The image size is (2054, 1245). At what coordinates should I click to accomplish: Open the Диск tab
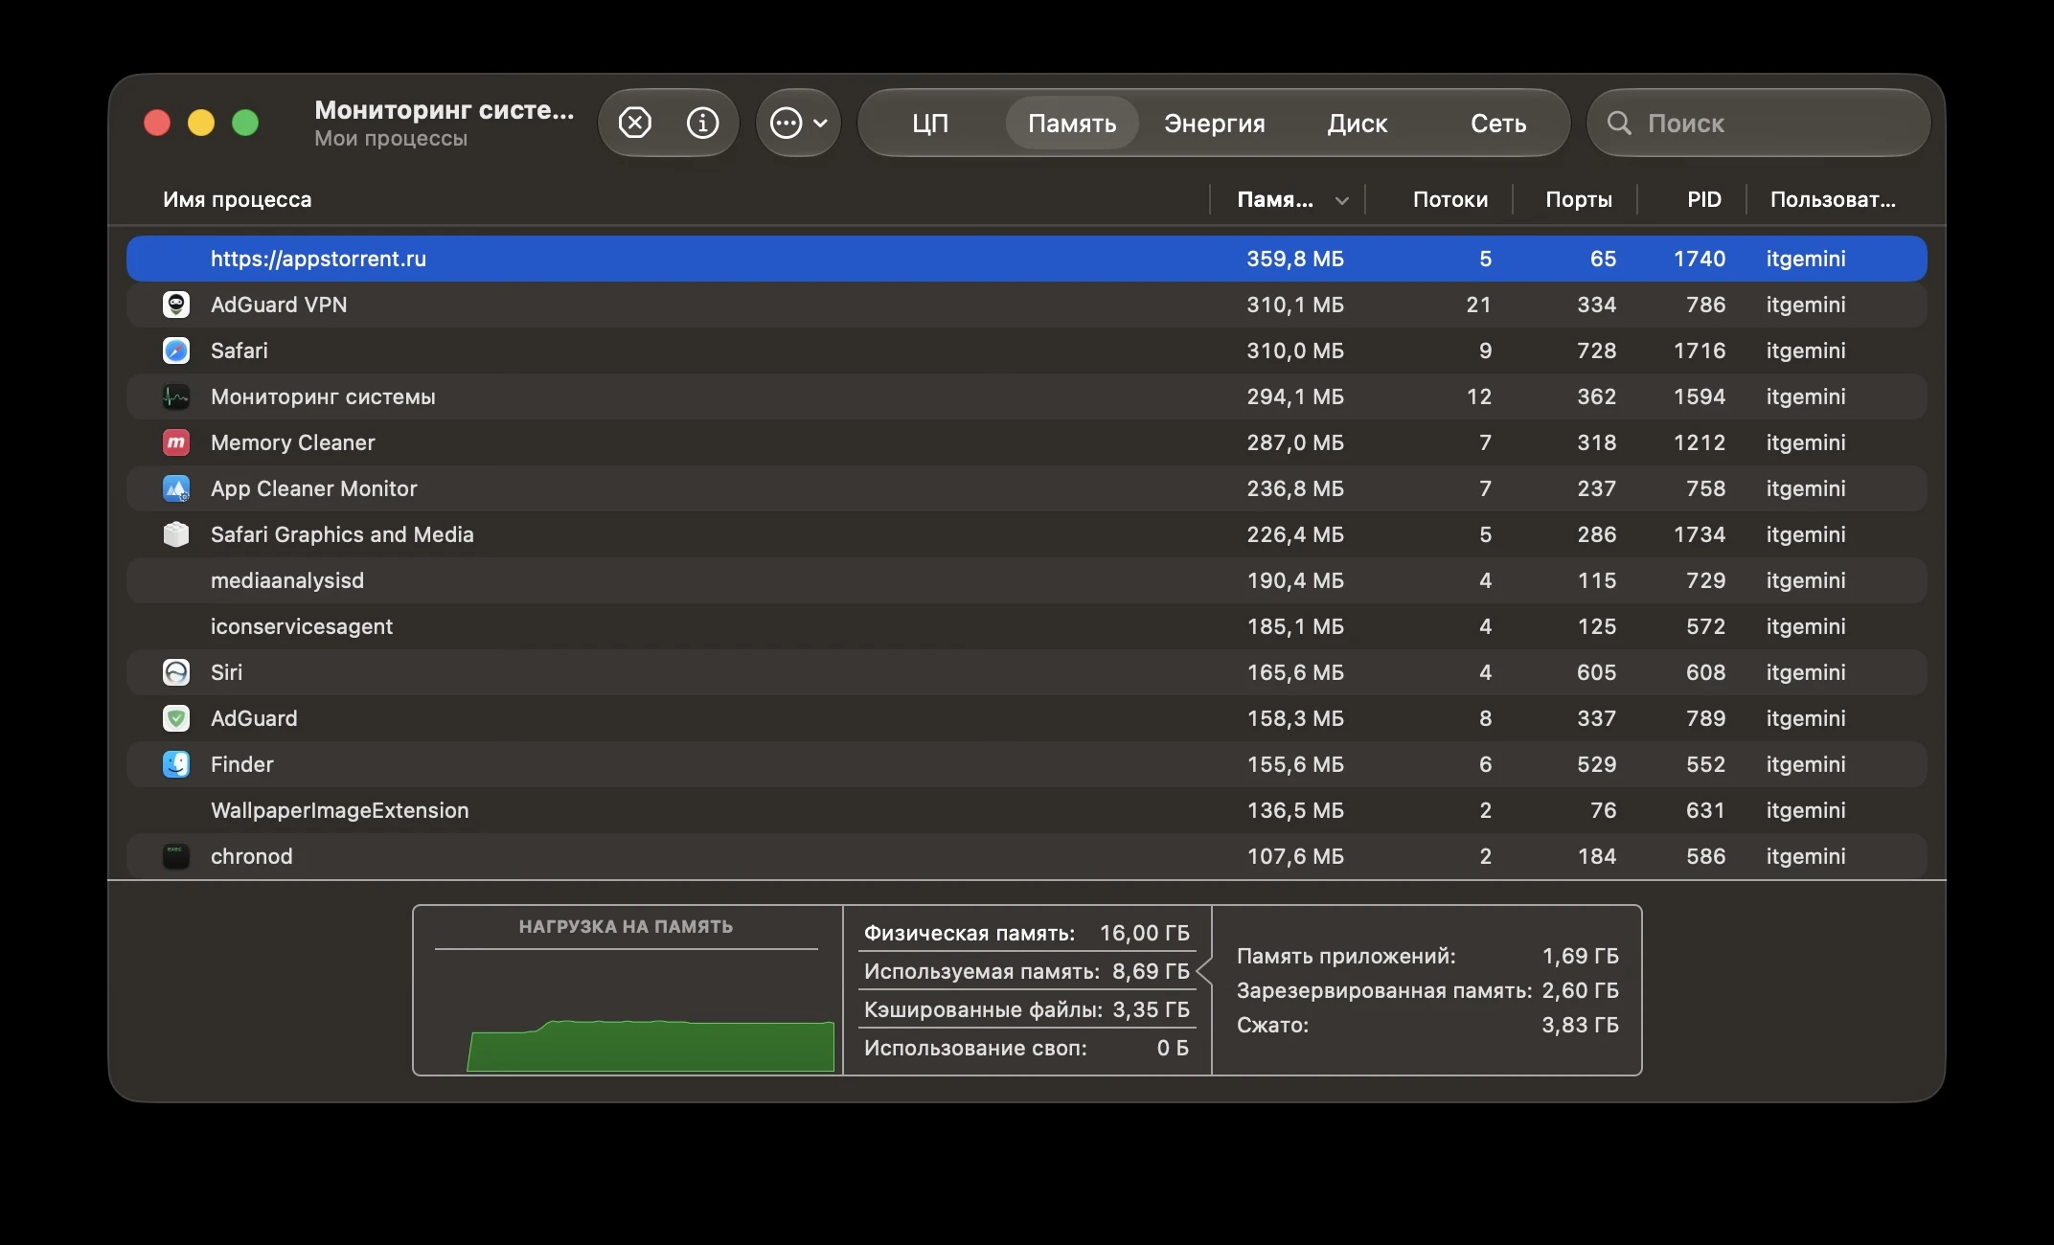(x=1358, y=124)
